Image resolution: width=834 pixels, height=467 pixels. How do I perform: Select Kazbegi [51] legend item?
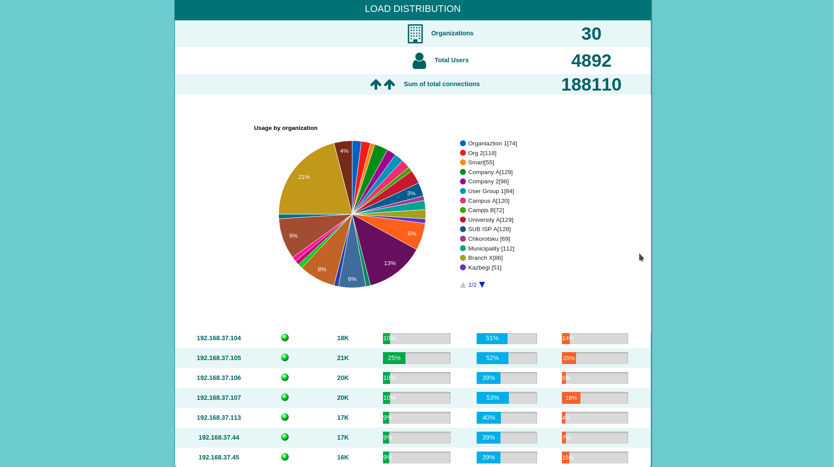click(x=481, y=268)
